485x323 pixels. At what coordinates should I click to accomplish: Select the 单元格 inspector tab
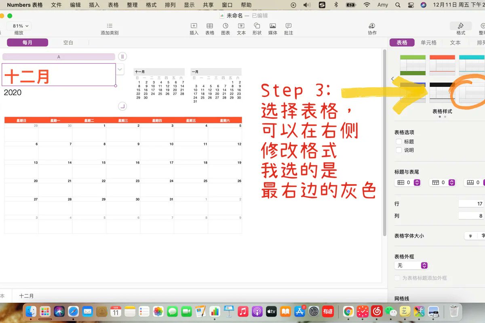428,42
